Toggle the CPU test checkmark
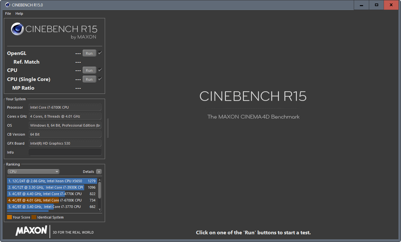401x242 pixels. coord(99,69)
